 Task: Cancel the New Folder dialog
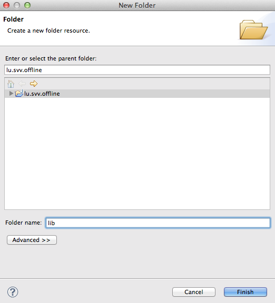point(194,292)
